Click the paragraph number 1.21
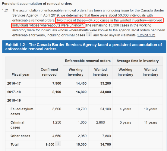167x151 pixels. pos(5,11)
